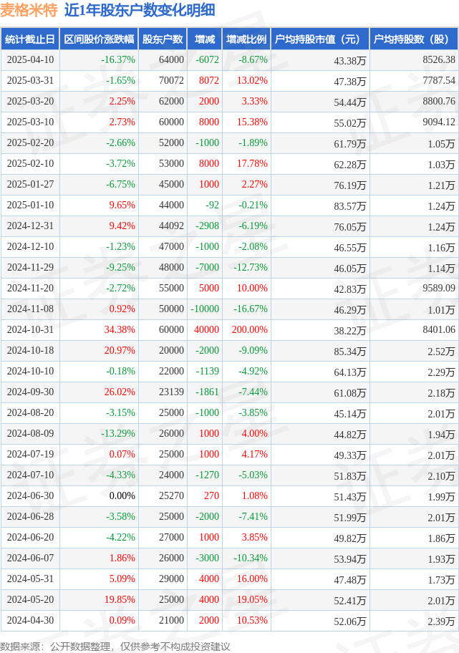Click the 户均持股数（股） column header
Image resolution: width=459 pixels, height=653 pixels.
coord(414,39)
